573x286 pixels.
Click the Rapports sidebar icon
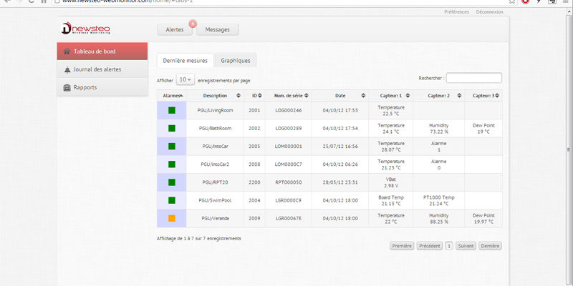point(67,87)
